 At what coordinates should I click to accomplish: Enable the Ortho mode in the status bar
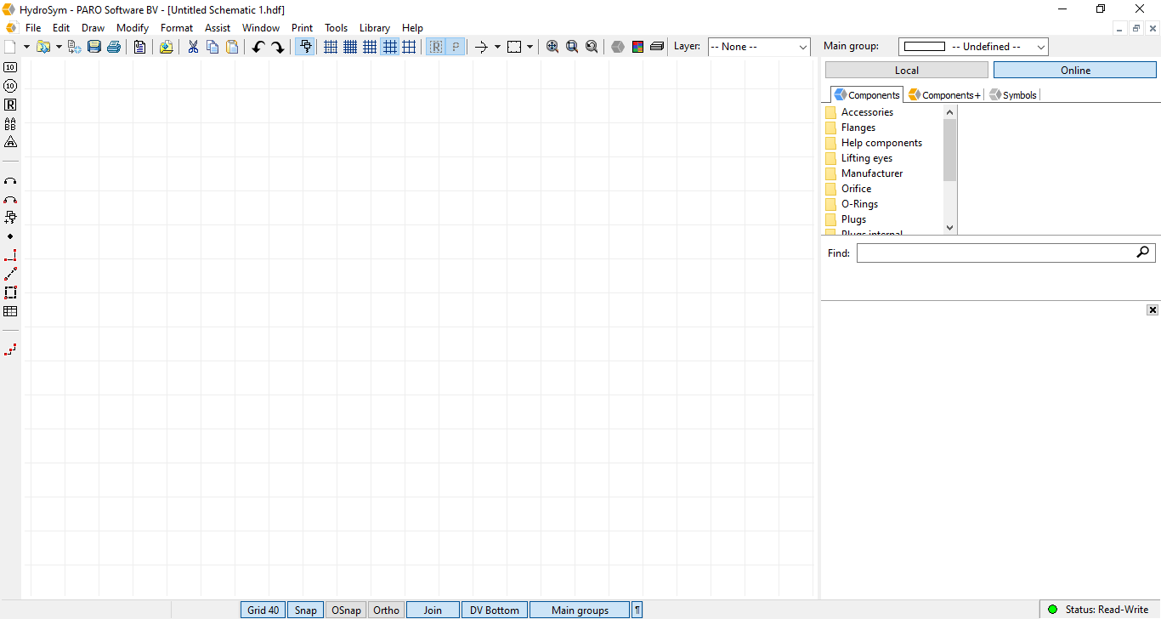tap(386, 610)
